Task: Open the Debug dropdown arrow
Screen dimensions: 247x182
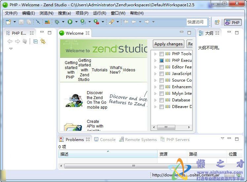Action: (x=63, y=22)
